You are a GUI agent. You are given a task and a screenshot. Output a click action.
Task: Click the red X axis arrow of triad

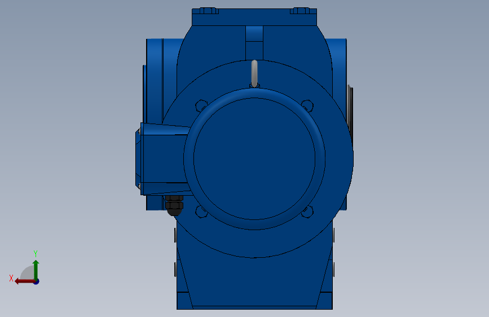[x=25, y=281]
